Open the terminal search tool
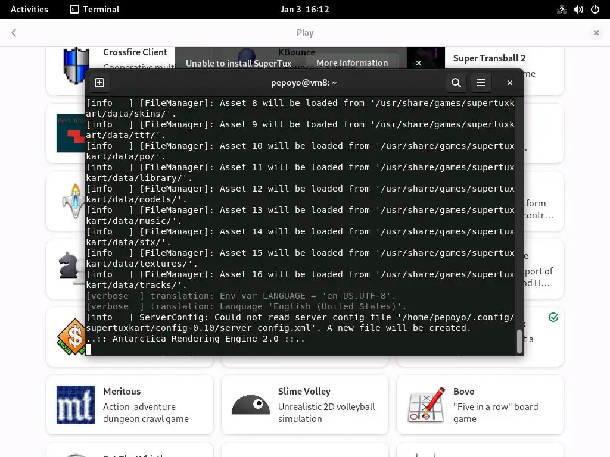The height and width of the screenshot is (457, 610). (456, 83)
